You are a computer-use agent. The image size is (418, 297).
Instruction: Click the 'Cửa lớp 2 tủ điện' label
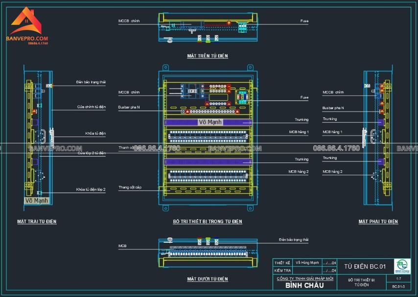point(92,153)
